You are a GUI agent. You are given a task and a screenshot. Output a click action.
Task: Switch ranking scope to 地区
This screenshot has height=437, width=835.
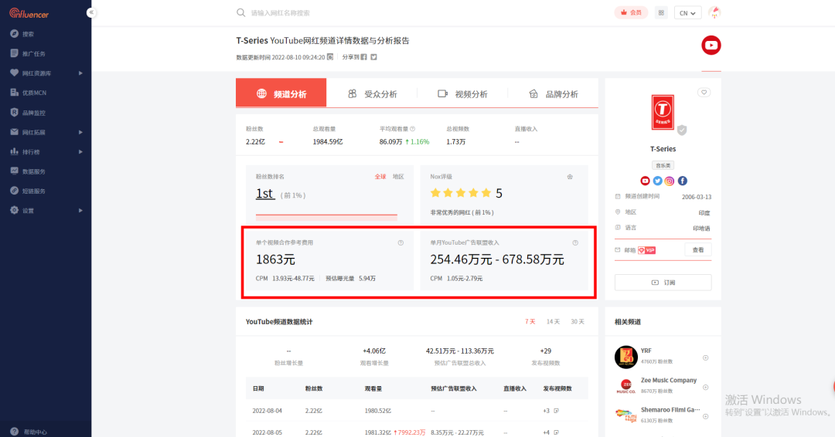click(x=398, y=177)
